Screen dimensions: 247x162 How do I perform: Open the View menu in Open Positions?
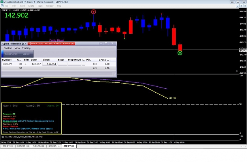coord(17,48)
